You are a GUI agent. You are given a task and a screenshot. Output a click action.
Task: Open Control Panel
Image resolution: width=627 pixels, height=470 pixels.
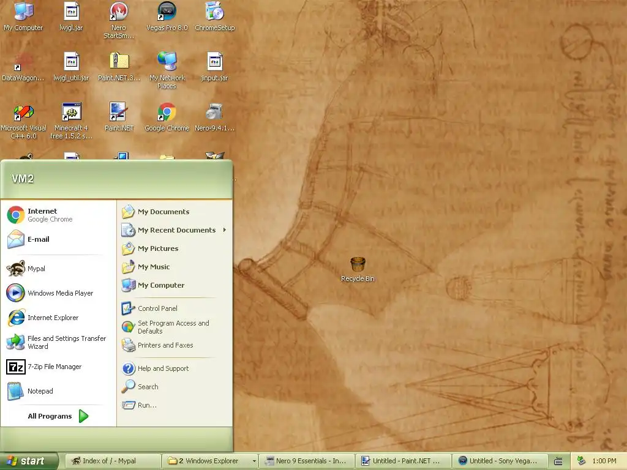pos(175,308)
